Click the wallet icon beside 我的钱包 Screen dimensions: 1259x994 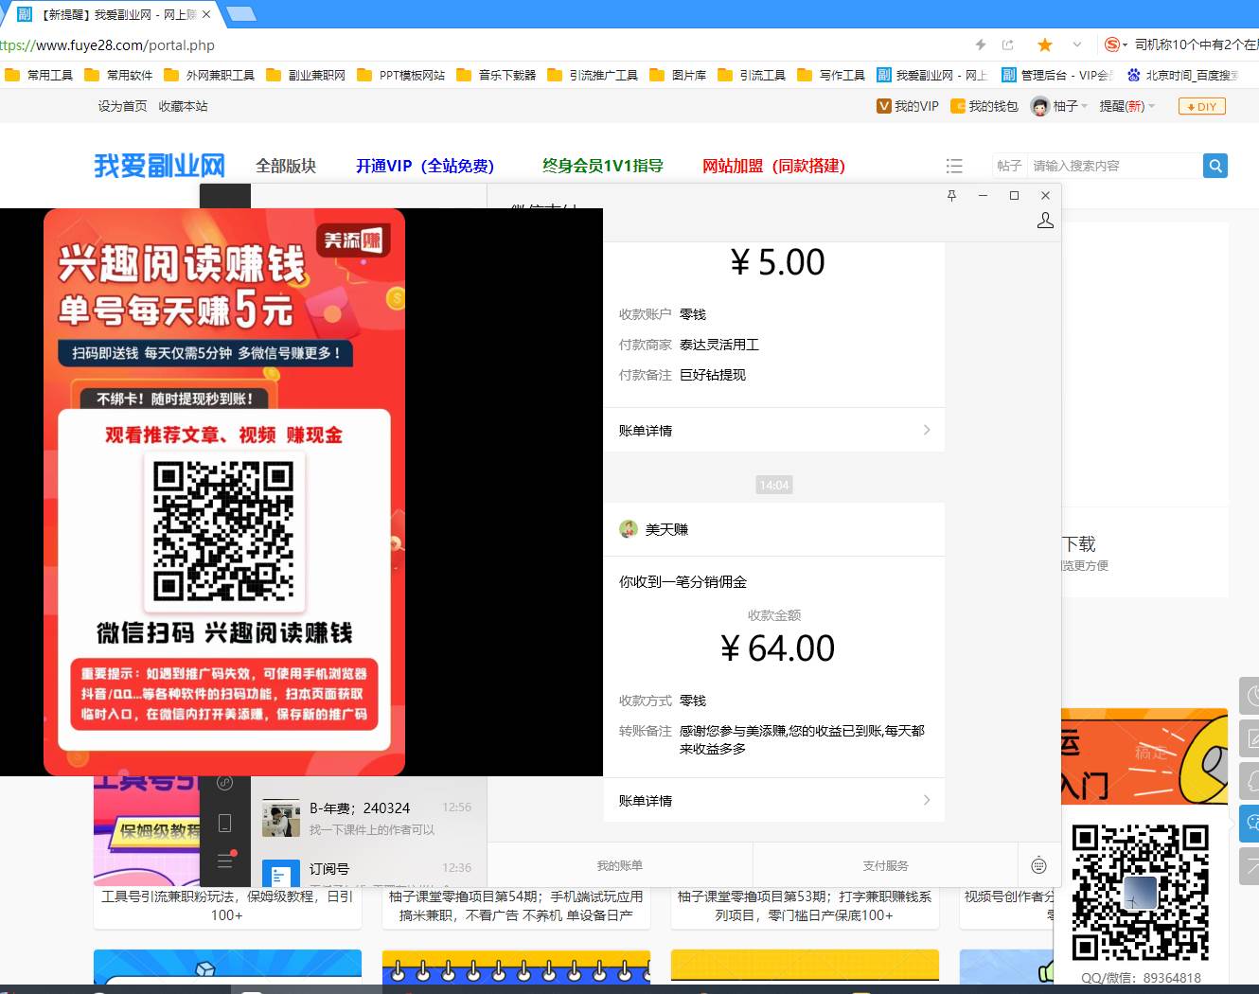pos(958,106)
